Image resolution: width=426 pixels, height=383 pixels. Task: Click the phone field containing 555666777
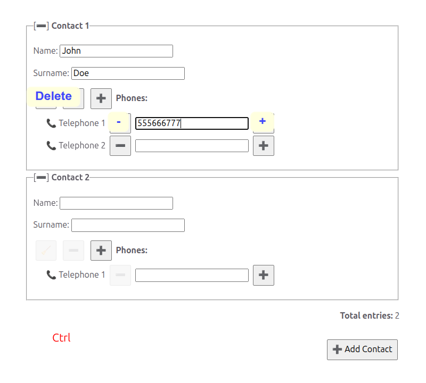pyautogui.click(x=192, y=123)
